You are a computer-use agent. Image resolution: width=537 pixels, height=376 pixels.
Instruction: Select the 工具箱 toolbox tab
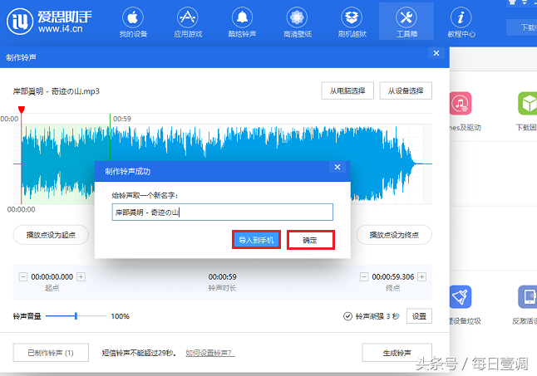coord(406,22)
